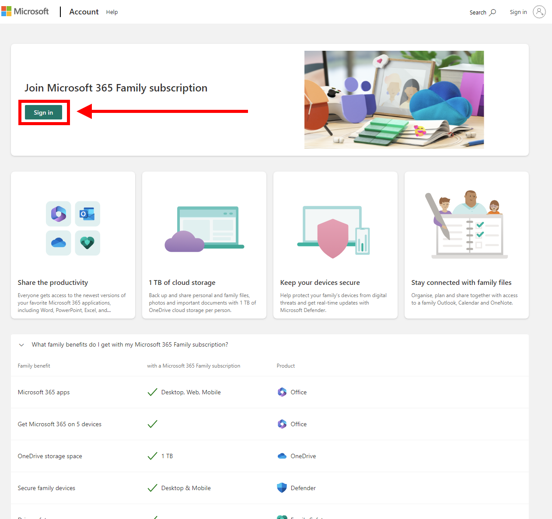
Task: Click the profile avatar icon in the header
Action: 539,12
